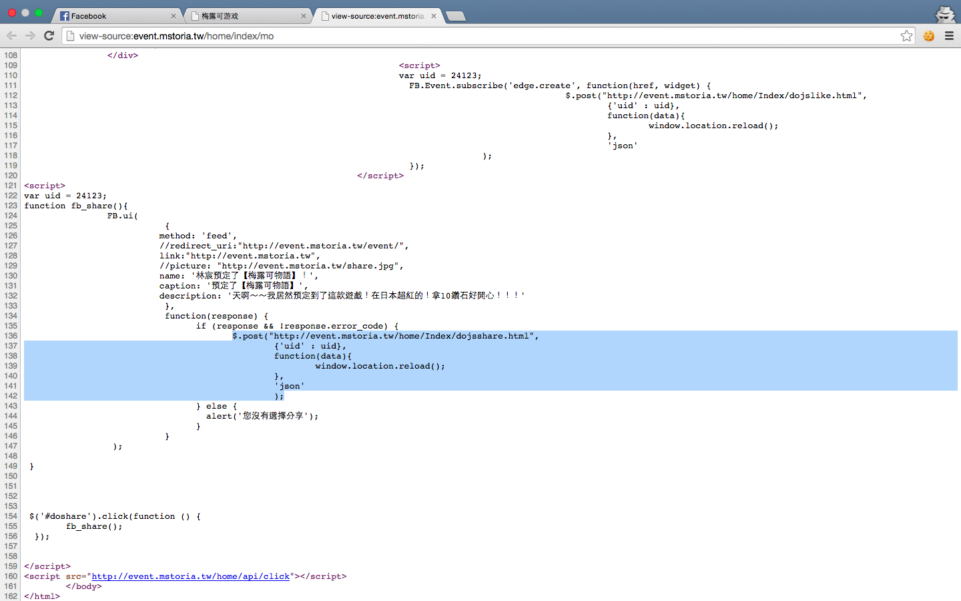Click the 'caption:' line text
Screen dimensions: 961x601
click(234, 286)
